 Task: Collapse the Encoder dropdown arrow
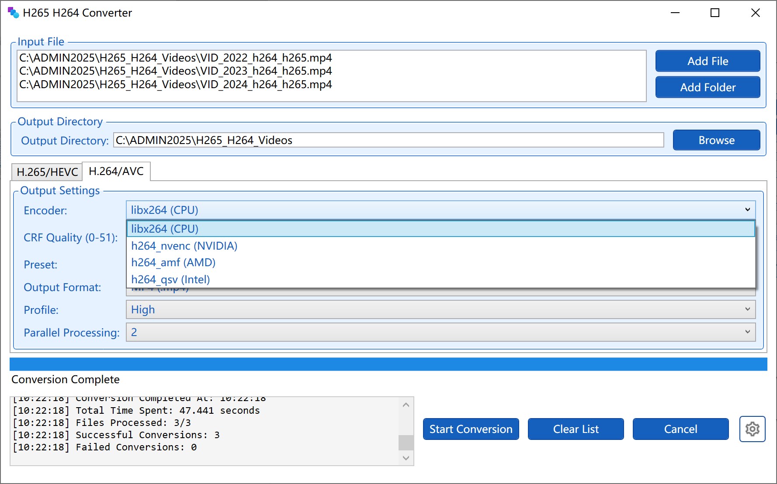(x=747, y=210)
